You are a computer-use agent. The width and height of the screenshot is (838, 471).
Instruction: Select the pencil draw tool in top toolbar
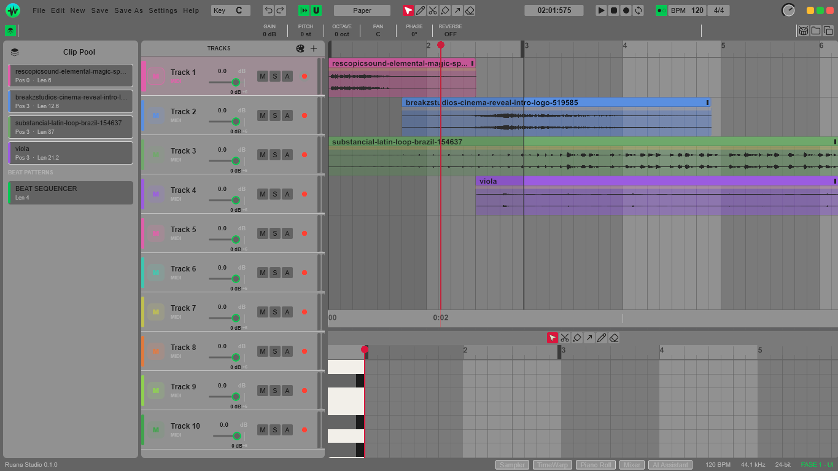tap(421, 10)
